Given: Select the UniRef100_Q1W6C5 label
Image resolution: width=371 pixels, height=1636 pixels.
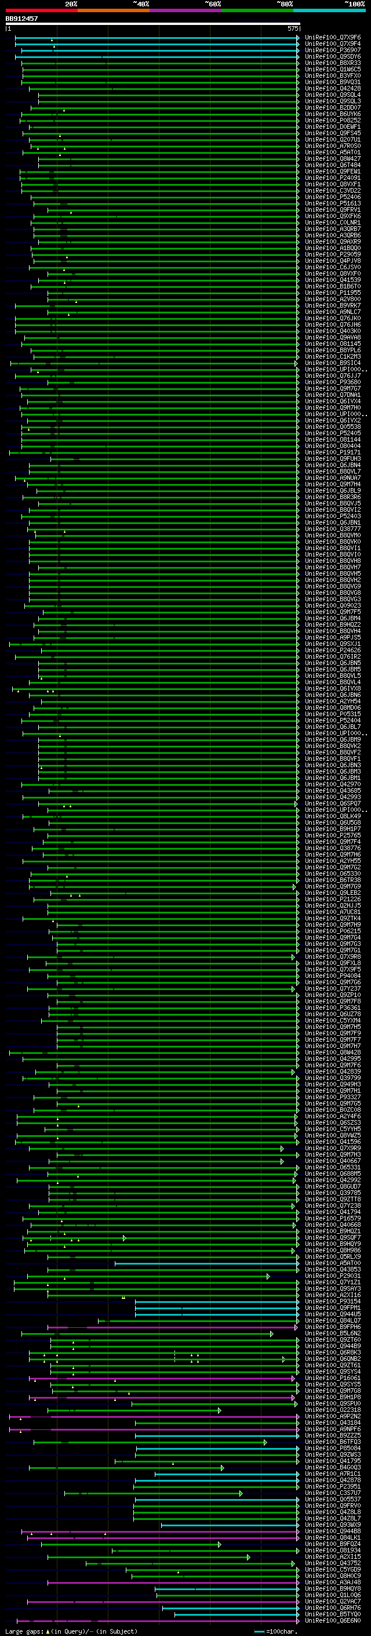Looking at the screenshot, I should [x=333, y=69].
